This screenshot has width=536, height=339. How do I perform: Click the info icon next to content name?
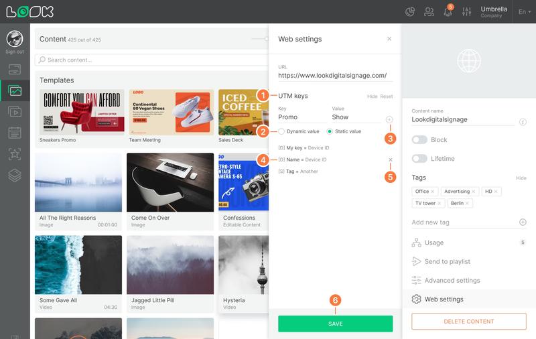click(523, 122)
